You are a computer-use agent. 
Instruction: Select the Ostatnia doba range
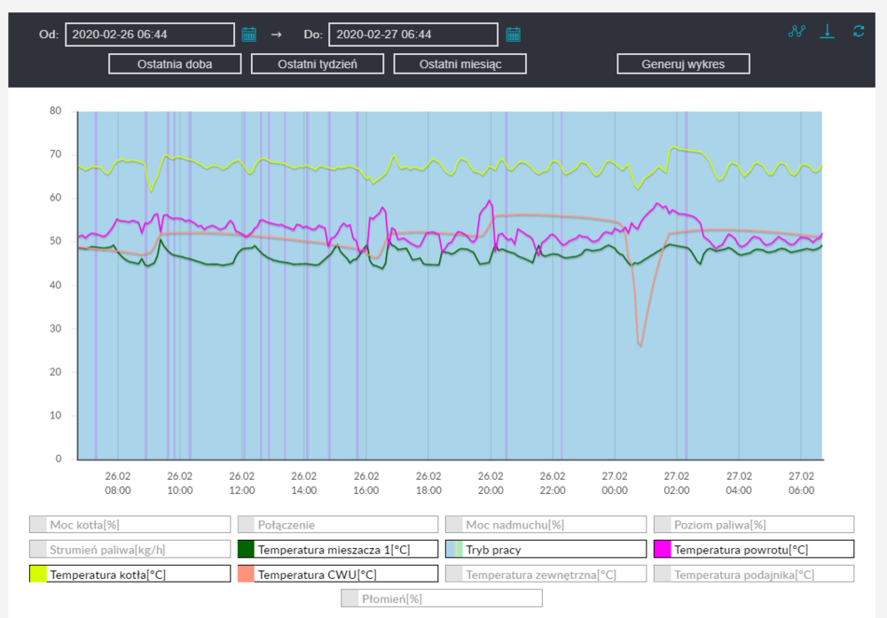[175, 64]
